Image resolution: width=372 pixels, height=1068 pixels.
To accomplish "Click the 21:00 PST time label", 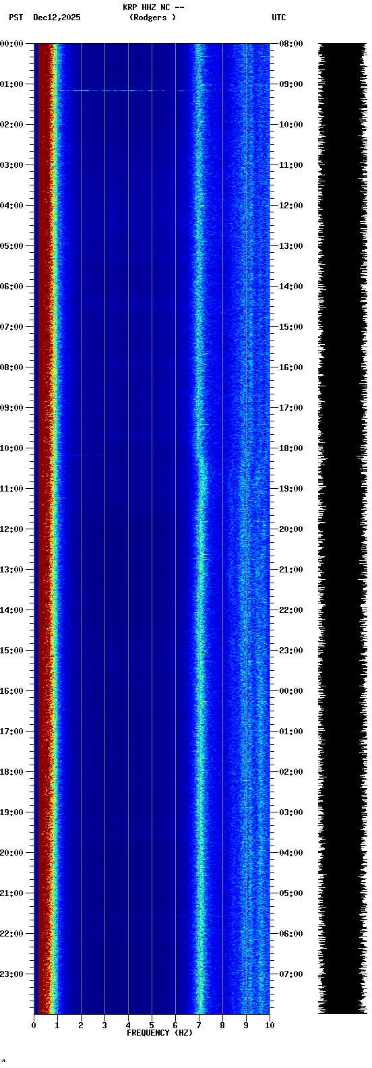I will pos(11,893).
